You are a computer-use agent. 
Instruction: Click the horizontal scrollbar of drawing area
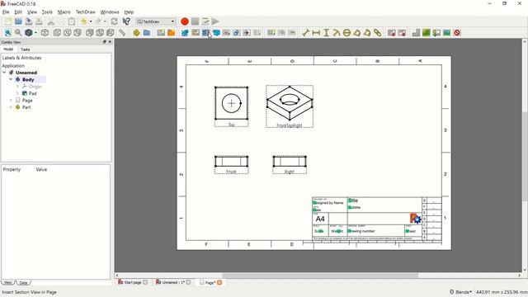coord(320,276)
